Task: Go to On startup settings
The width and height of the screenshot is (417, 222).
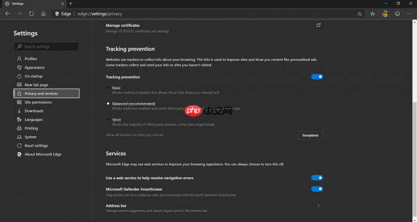Action: [x=33, y=76]
